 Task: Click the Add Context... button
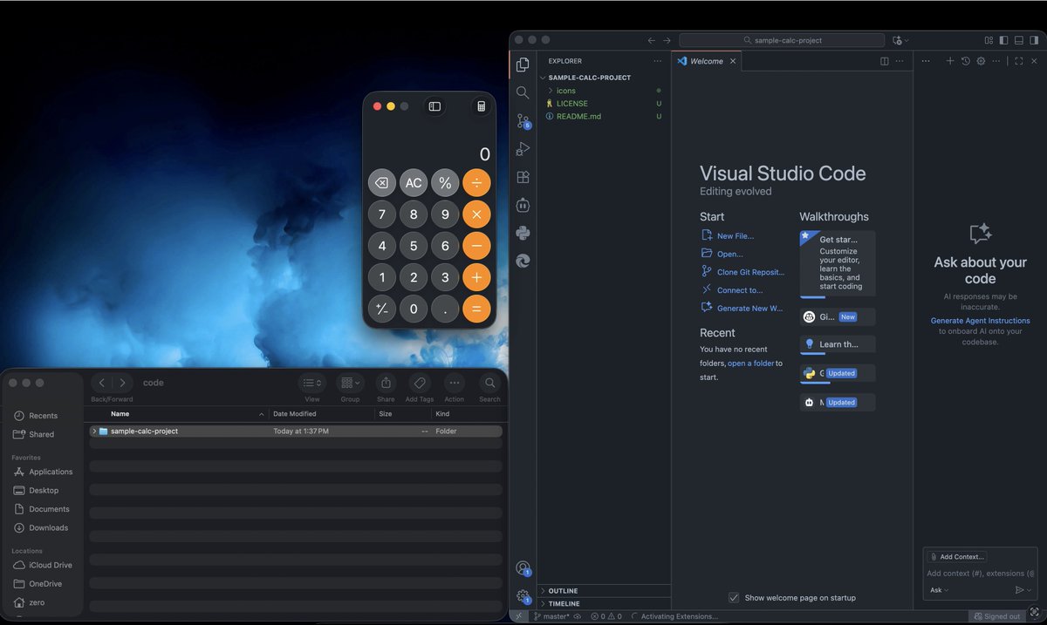pos(956,556)
